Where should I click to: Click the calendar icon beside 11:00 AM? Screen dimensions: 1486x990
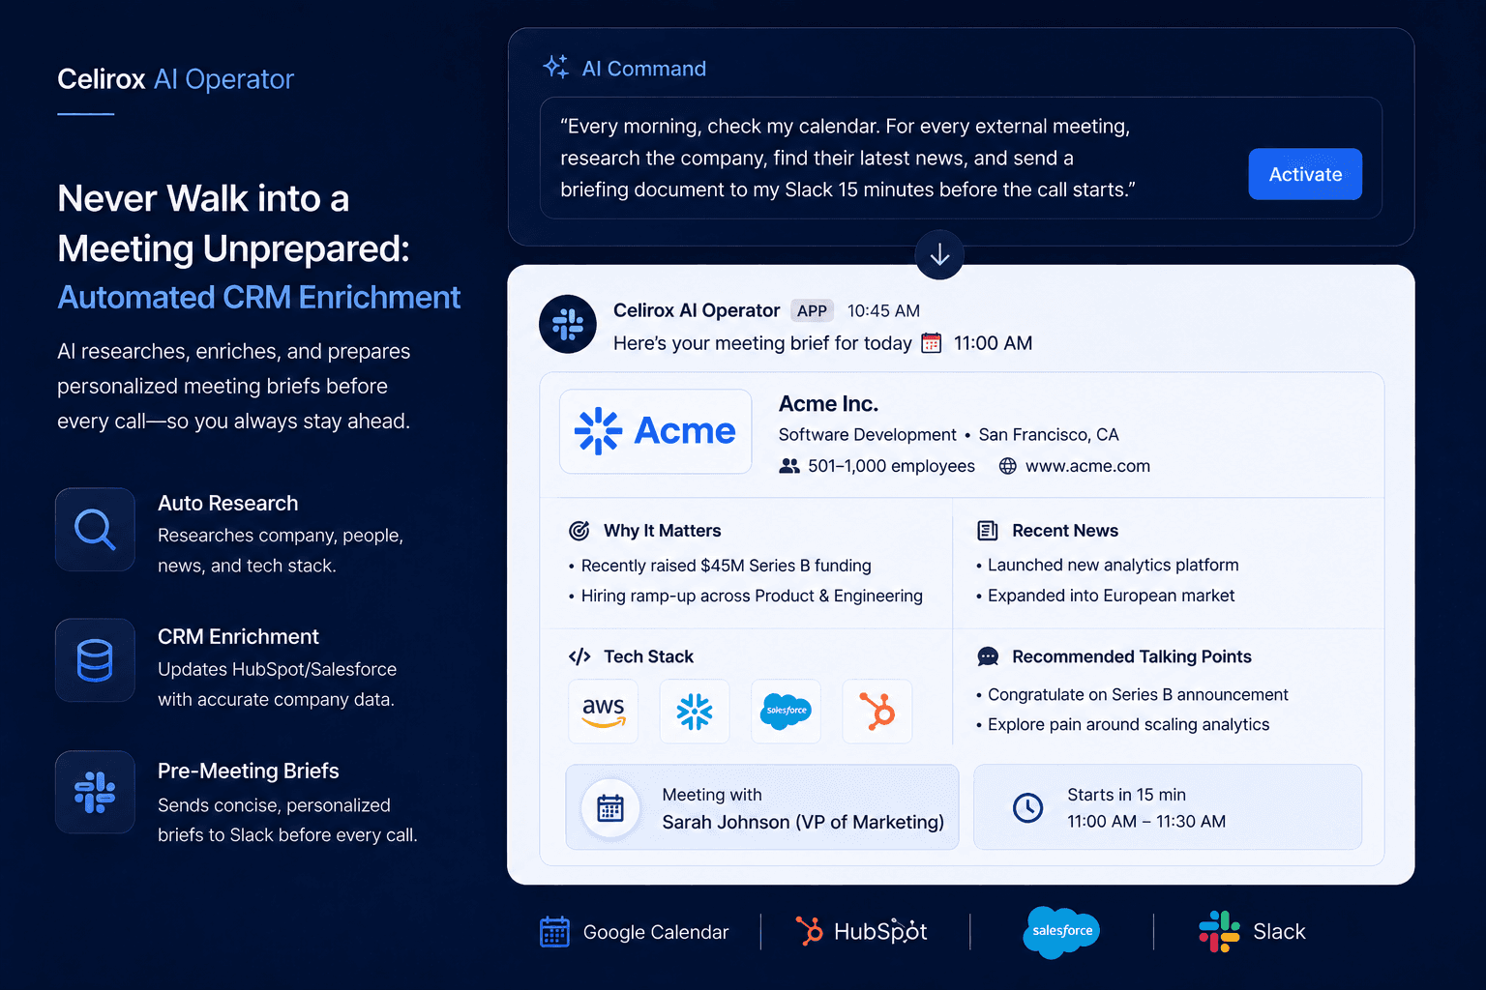931,343
